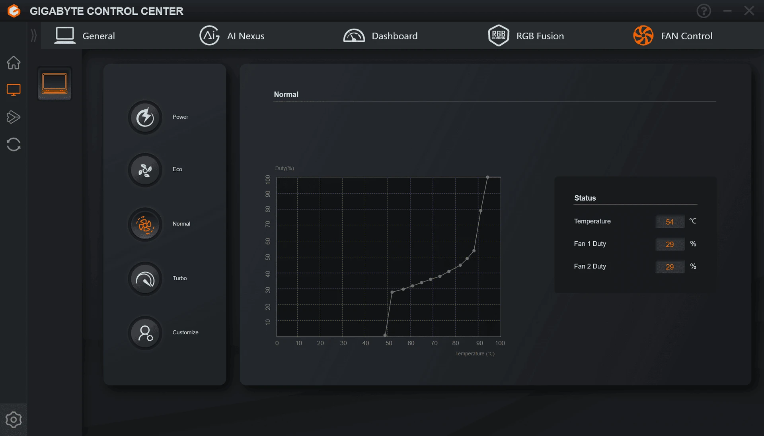
Task: Select the laptop device thumbnail
Action: tap(55, 83)
